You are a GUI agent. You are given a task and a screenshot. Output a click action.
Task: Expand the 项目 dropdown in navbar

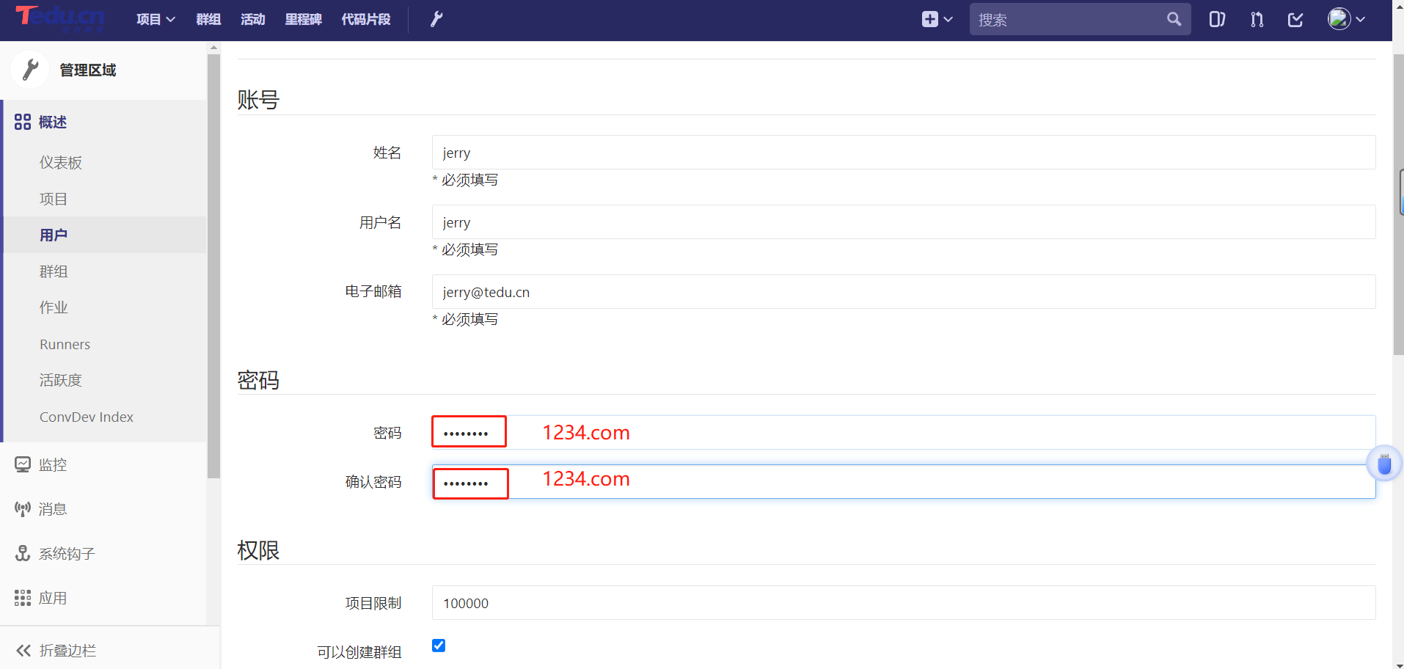tap(156, 19)
